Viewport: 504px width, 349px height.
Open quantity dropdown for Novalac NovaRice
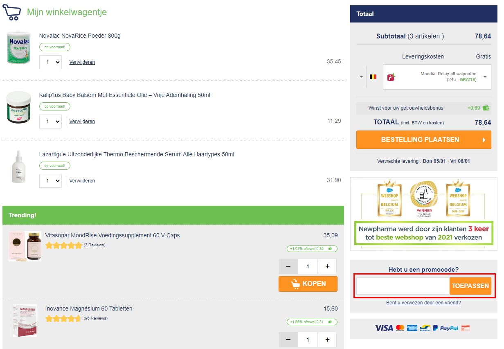[x=50, y=62]
